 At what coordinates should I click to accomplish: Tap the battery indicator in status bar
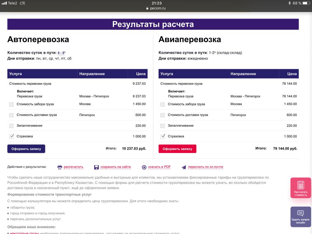306,3
